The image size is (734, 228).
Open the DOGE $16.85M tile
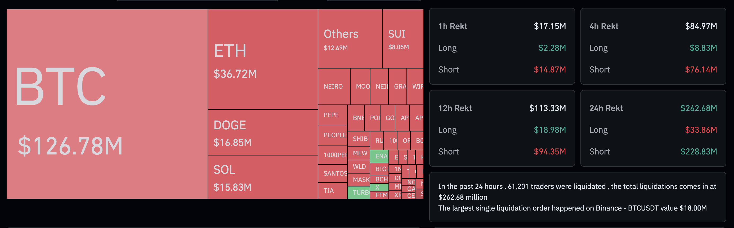(262, 133)
